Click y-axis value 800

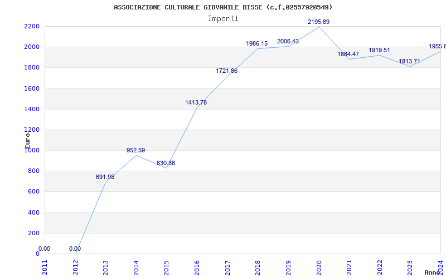(x=33, y=171)
